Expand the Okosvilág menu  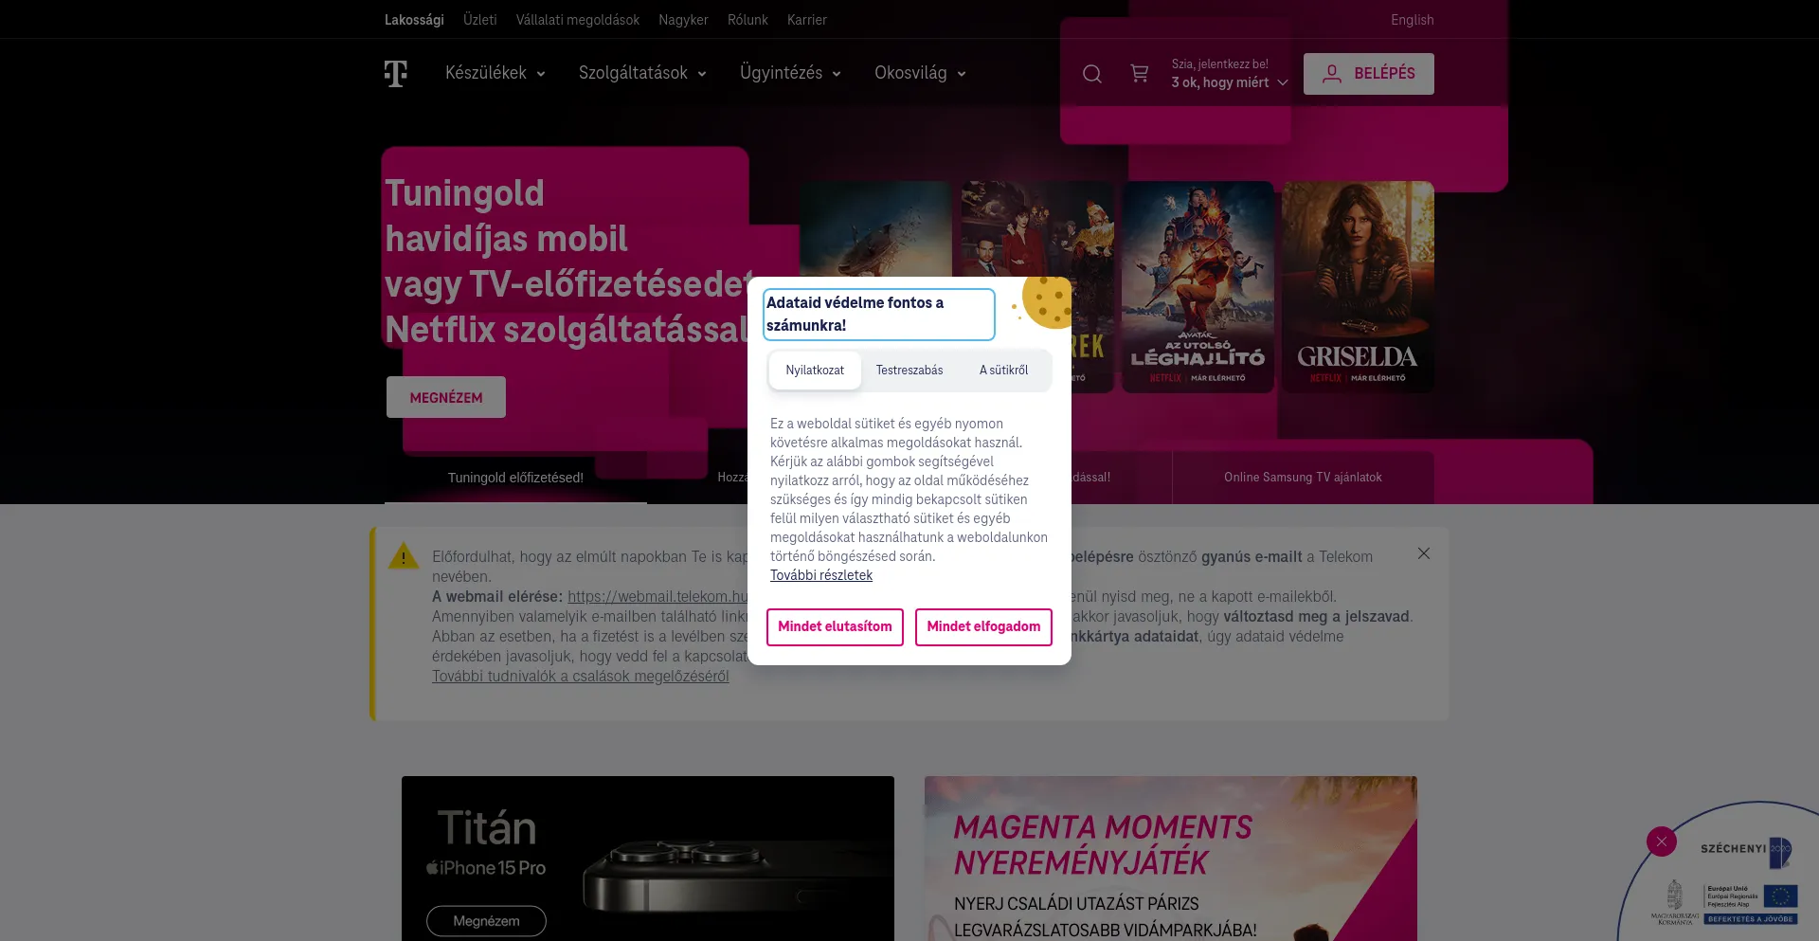920,73
